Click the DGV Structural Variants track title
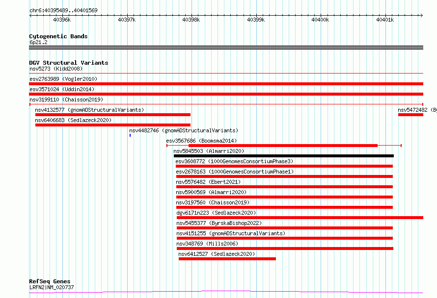 (x=69, y=63)
